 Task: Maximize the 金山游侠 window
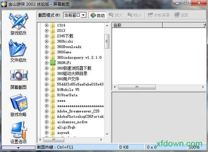point(187,3)
